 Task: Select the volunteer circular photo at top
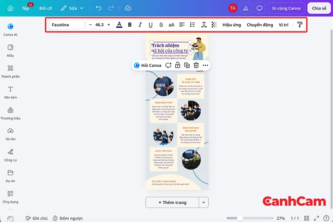click(x=164, y=86)
